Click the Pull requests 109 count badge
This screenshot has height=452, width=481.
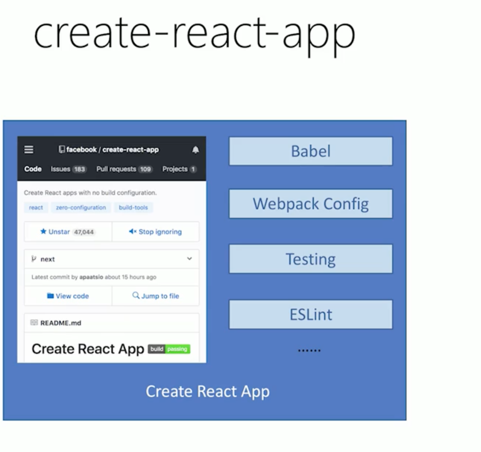tap(145, 169)
